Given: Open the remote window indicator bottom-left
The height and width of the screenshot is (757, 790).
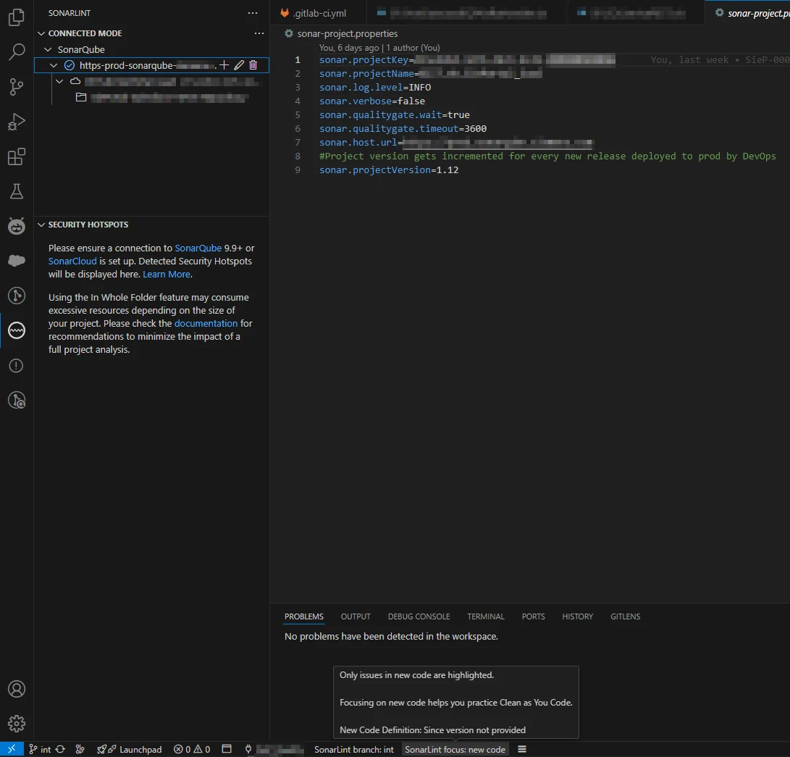Looking at the screenshot, I should pos(10,749).
